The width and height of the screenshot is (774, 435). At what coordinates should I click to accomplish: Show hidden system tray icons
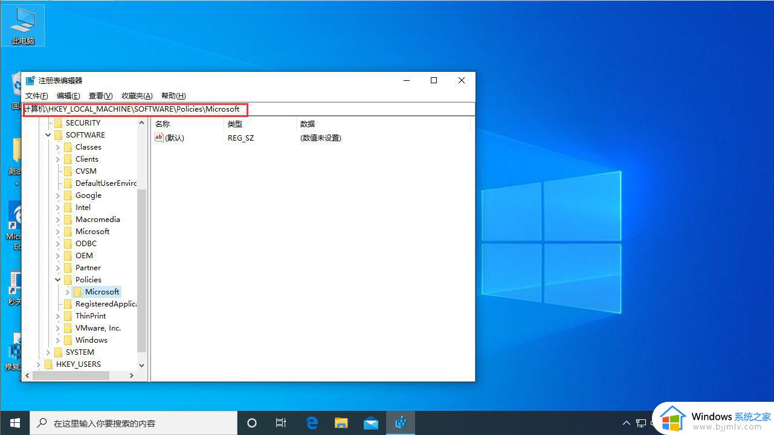(x=626, y=423)
